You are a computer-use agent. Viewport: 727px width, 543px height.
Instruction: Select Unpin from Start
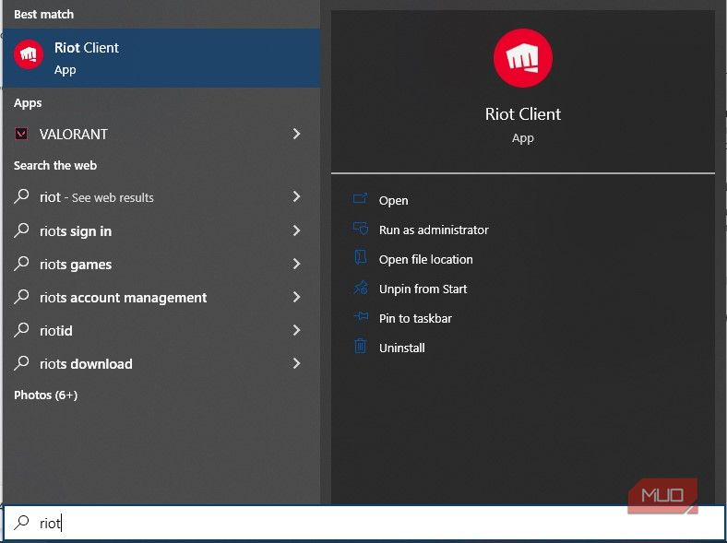click(x=423, y=289)
